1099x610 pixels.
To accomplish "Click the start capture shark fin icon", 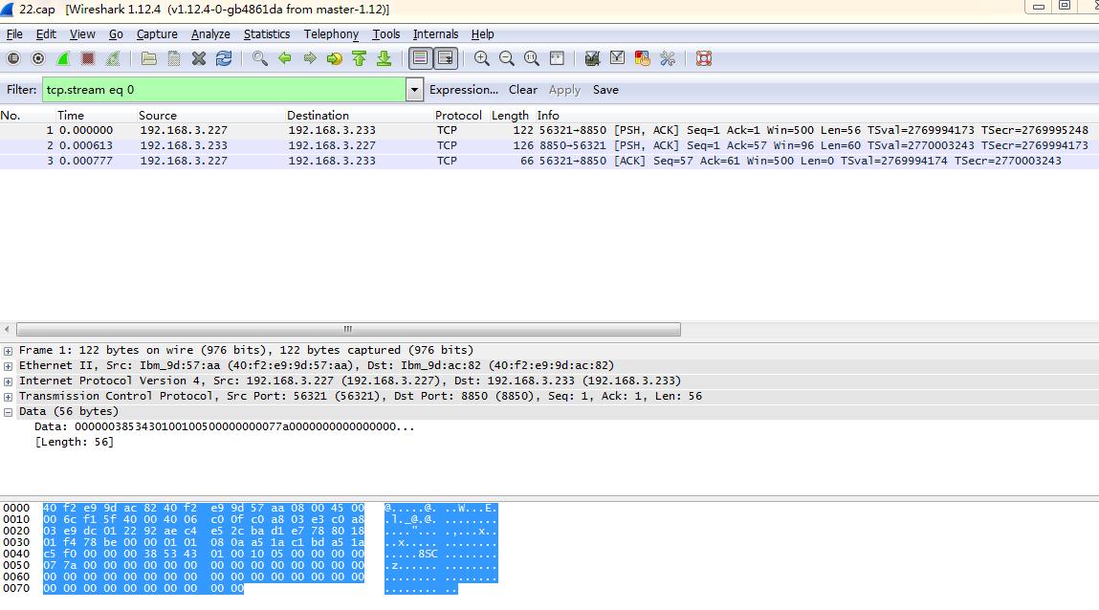I will coord(63,58).
